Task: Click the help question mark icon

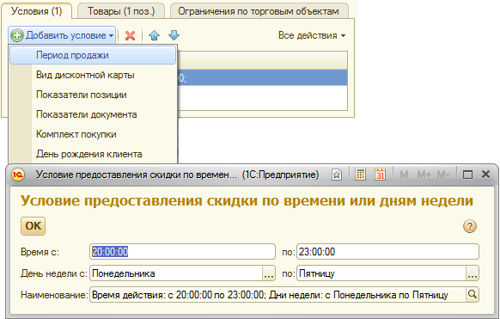Action: tap(469, 226)
